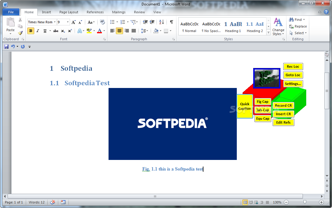Apply subscript formatting
332x208 pixels.
pyautogui.click(x=63, y=31)
